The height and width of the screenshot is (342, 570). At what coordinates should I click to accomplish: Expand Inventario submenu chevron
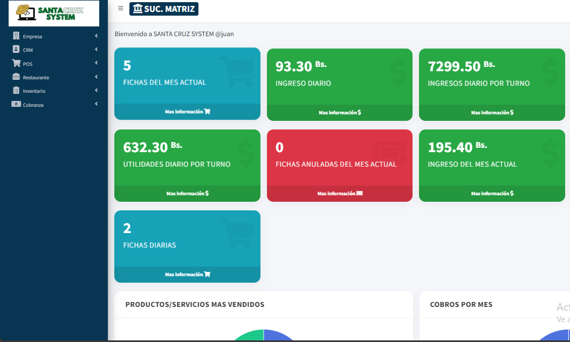pyautogui.click(x=97, y=90)
